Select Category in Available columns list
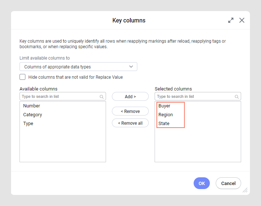 (33, 115)
